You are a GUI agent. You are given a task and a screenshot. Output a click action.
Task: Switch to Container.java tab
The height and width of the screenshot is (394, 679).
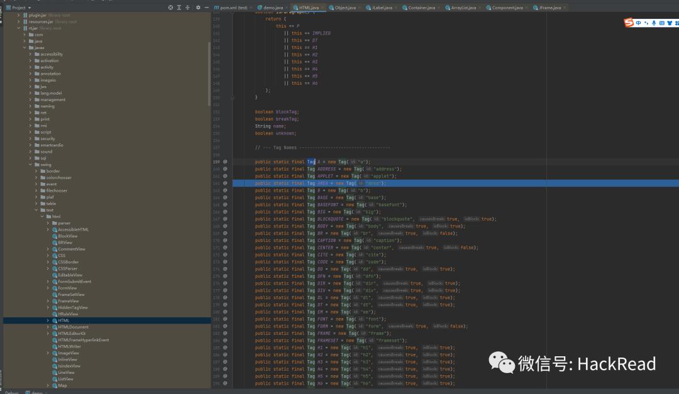click(x=421, y=8)
